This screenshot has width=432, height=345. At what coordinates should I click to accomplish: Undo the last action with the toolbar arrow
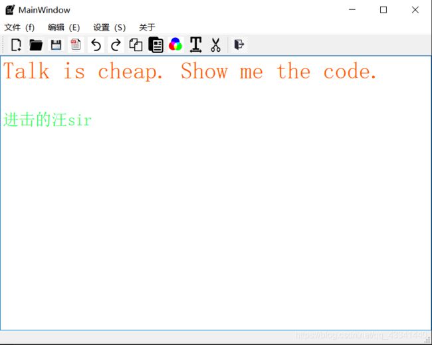(96, 45)
